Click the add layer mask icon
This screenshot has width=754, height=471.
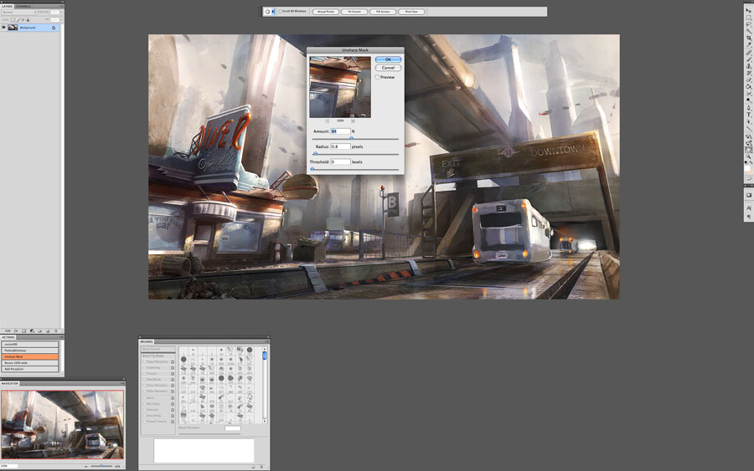coord(23,330)
